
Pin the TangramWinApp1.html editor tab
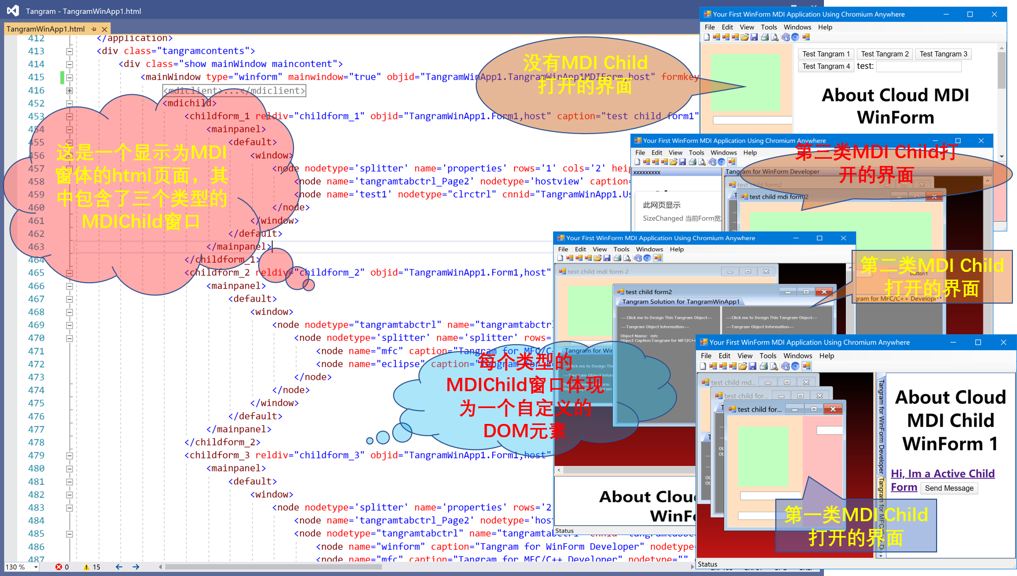94,29
